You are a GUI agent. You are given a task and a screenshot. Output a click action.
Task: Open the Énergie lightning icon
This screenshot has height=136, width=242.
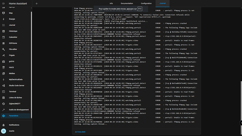4,19
